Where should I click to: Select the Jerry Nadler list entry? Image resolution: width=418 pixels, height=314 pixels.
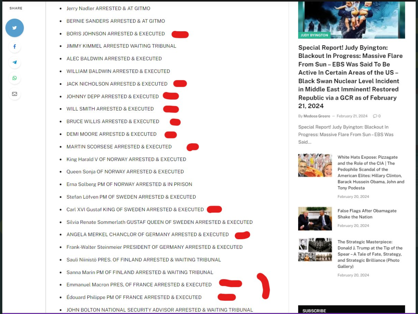coord(108,8)
